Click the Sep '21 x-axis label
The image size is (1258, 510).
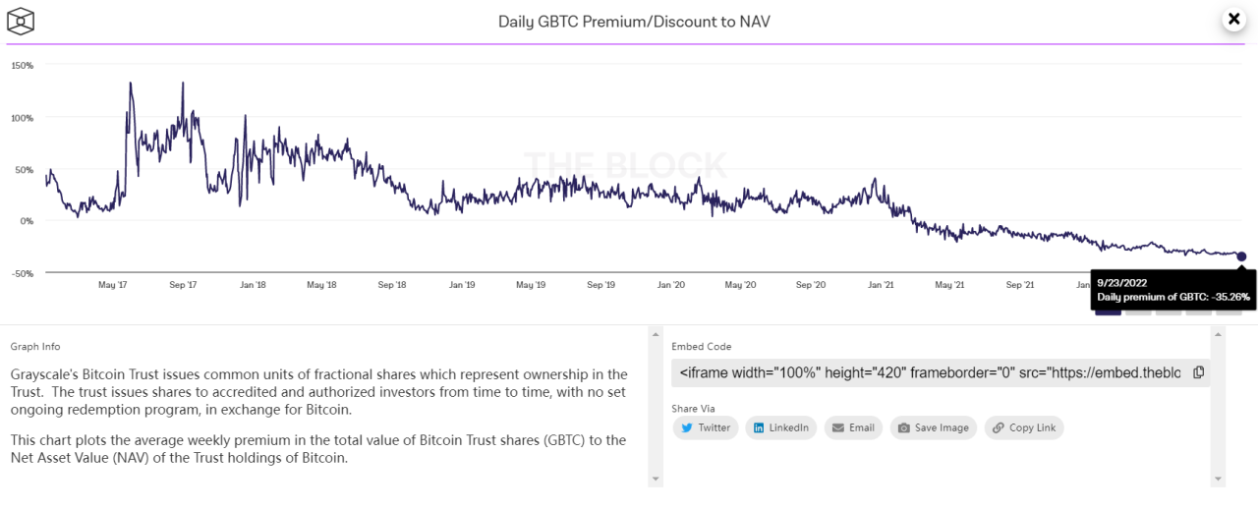tap(1019, 285)
